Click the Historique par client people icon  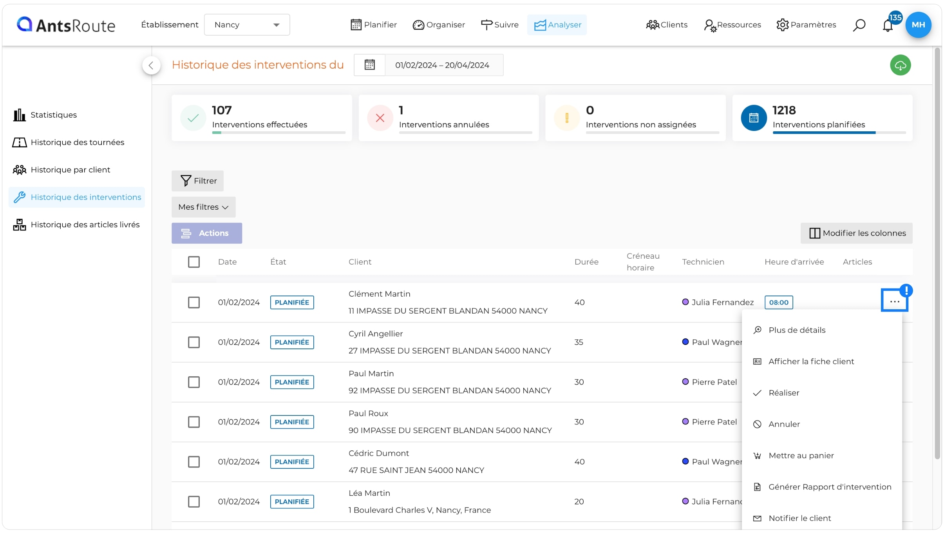(19, 170)
